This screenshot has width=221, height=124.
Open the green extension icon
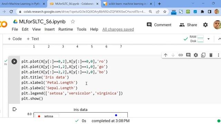pos(188,12)
